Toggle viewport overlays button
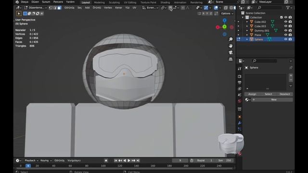308x173 pixels. click(216, 8)
